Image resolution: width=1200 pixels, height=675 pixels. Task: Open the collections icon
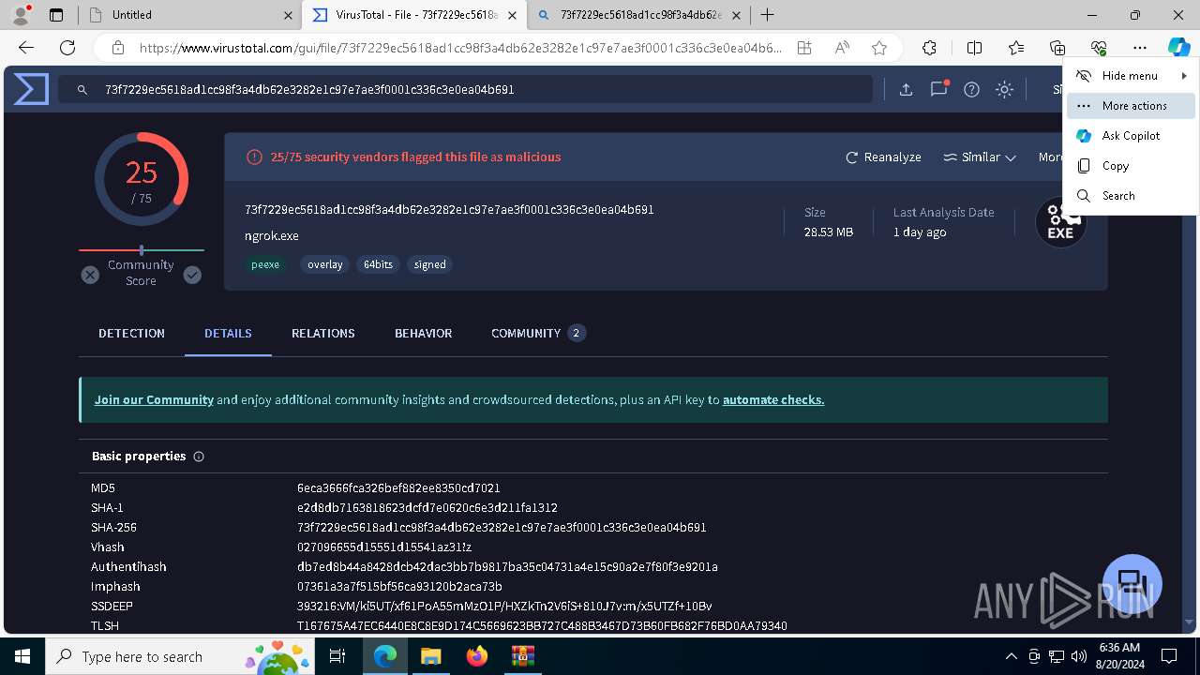(1057, 48)
